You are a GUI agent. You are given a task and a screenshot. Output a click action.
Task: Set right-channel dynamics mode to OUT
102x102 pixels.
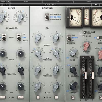point(23,34)
